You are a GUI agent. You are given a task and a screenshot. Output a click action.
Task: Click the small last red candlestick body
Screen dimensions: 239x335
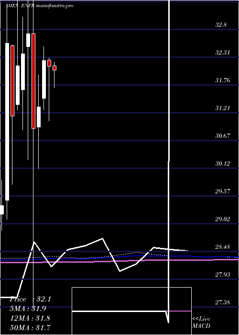[54, 68]
